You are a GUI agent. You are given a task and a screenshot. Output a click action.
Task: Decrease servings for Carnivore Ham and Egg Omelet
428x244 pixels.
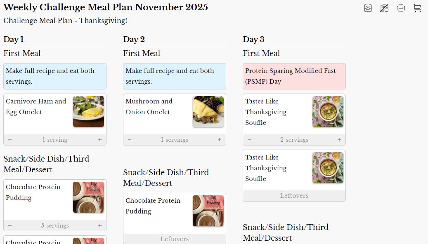pyautogui.click(x=10, y=140)
